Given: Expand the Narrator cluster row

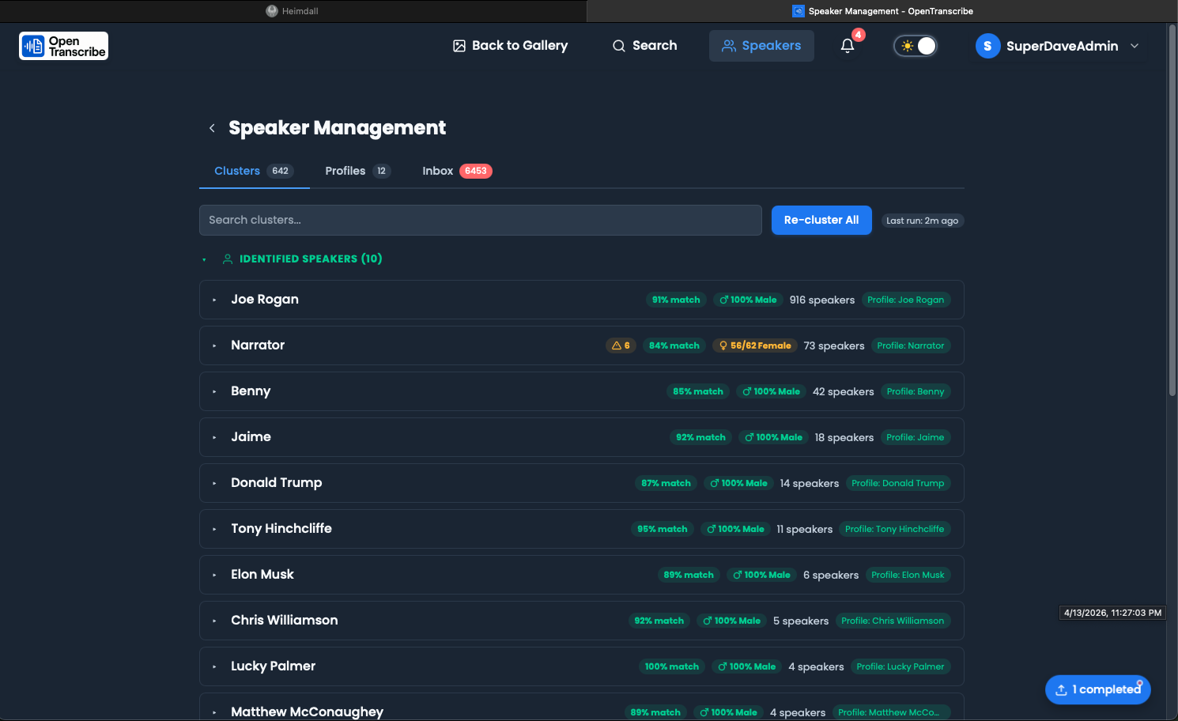Looking at the screenshot, I should click(x=214, y=345).
